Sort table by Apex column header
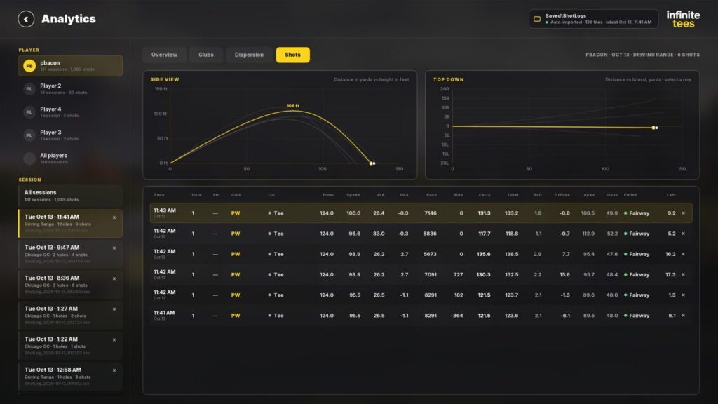 pos(589,195)
